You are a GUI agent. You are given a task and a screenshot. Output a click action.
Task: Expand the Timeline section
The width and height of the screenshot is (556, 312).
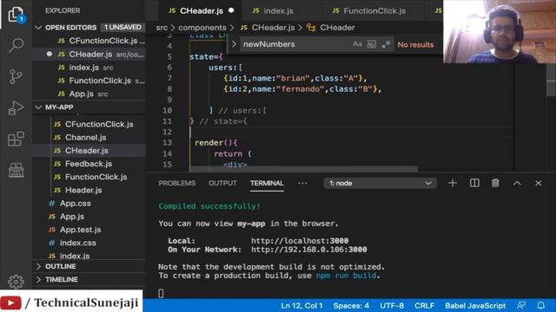38,279
